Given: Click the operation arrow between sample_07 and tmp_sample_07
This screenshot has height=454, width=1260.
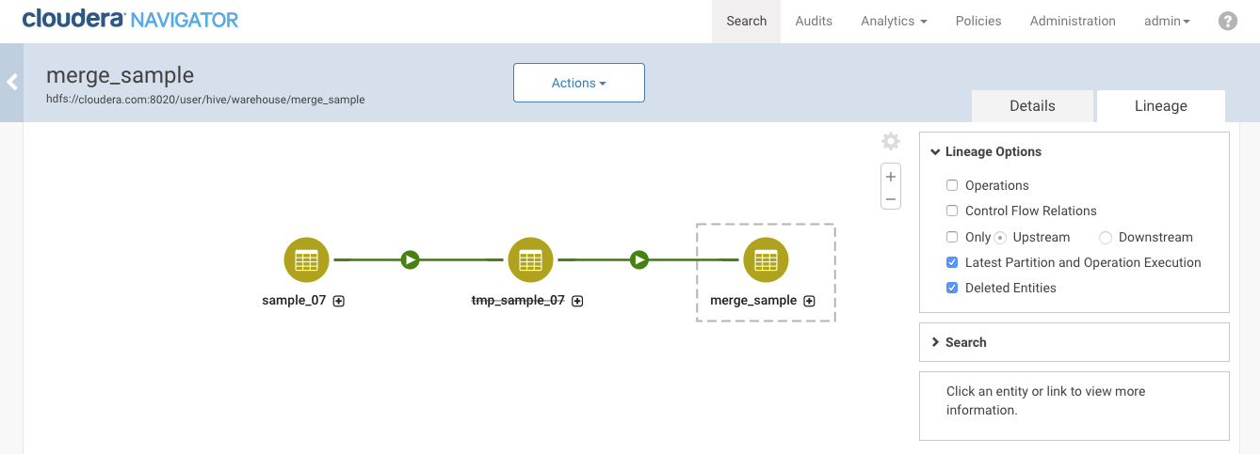Looking at the screenshot, I should tap(410, 259).
